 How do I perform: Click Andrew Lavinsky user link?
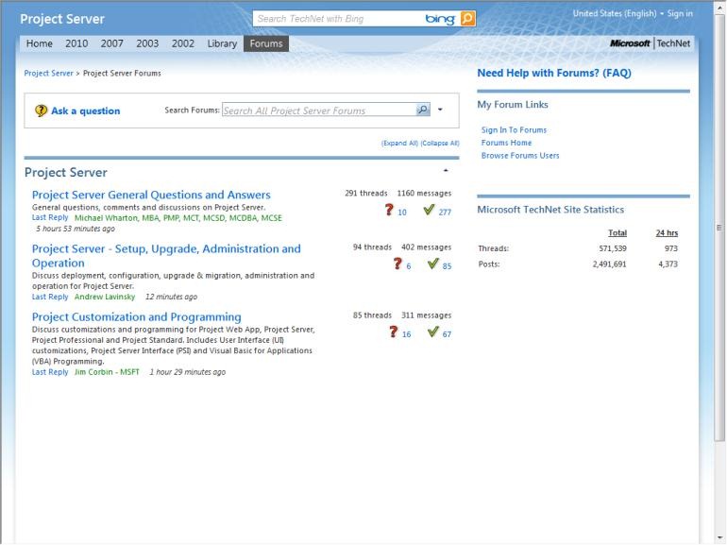105,297
